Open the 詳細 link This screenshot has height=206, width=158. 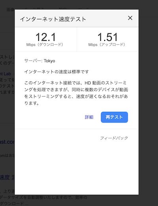click(89, 117)
